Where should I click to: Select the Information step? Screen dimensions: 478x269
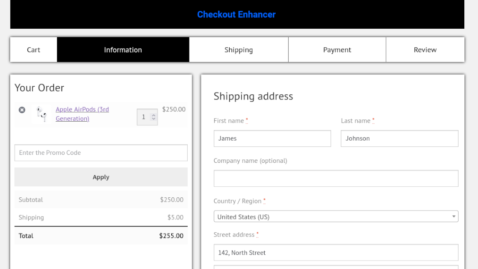(x=123, y=50)
